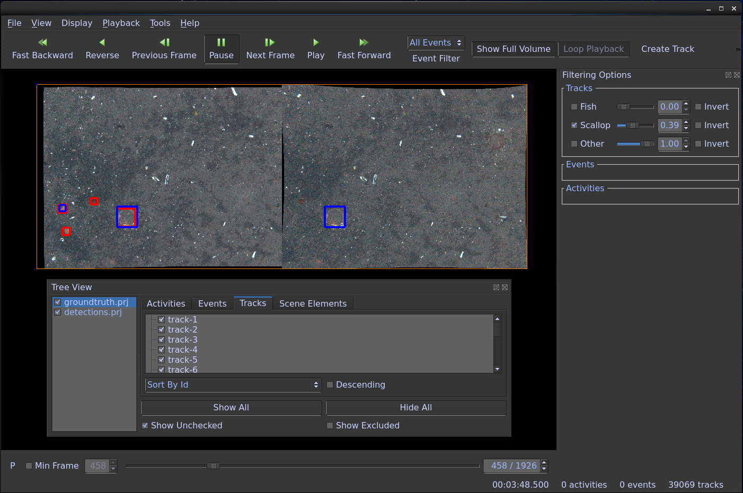Open the Sort By Id dropdown
Viewport: 743px width, 493px height.
pyautogui.click(x=233, y=384)
